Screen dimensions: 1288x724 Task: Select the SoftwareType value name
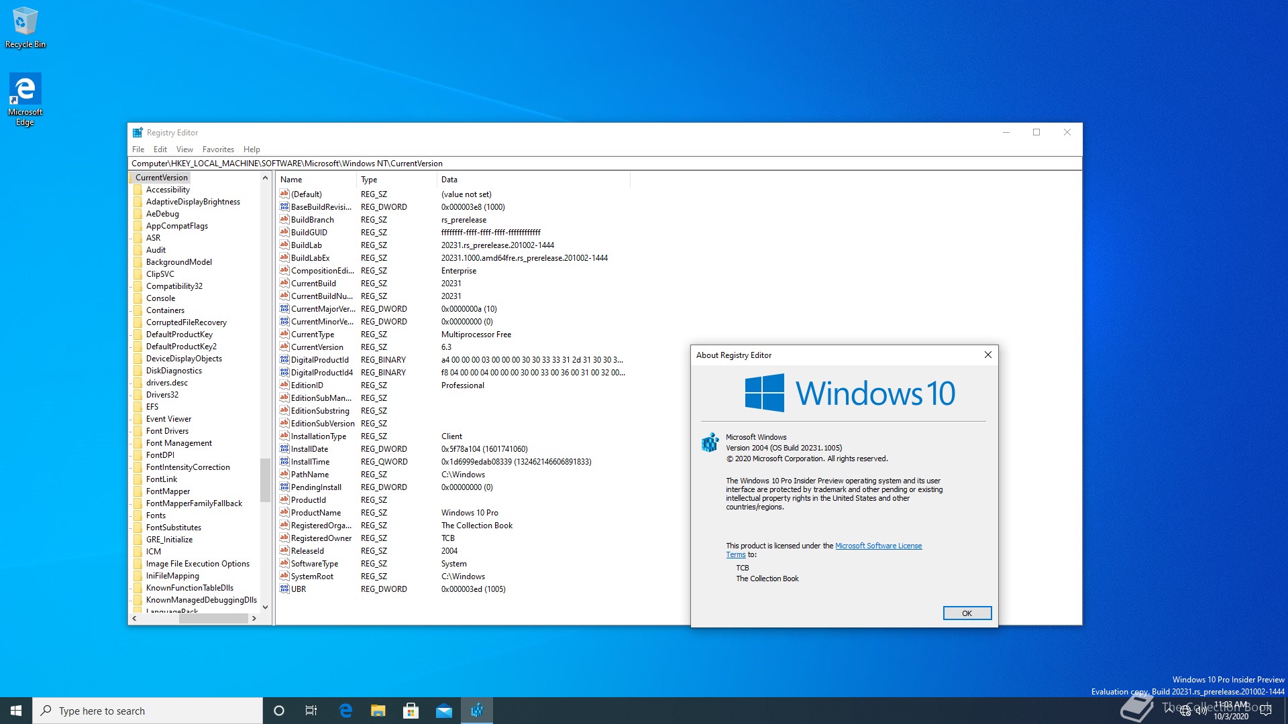pyautogui.click(x=315, y=564)
